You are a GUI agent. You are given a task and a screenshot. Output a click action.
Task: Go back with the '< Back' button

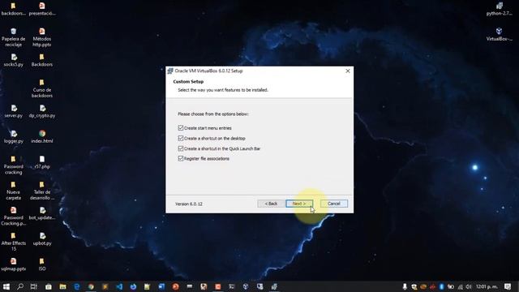pyautogui.click(x=271, y=204)
